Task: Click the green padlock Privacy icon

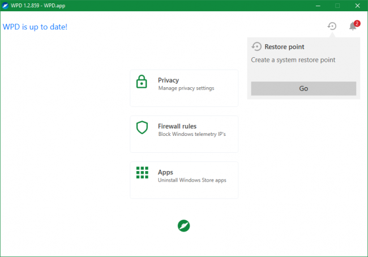Action: tap(142, 82)
